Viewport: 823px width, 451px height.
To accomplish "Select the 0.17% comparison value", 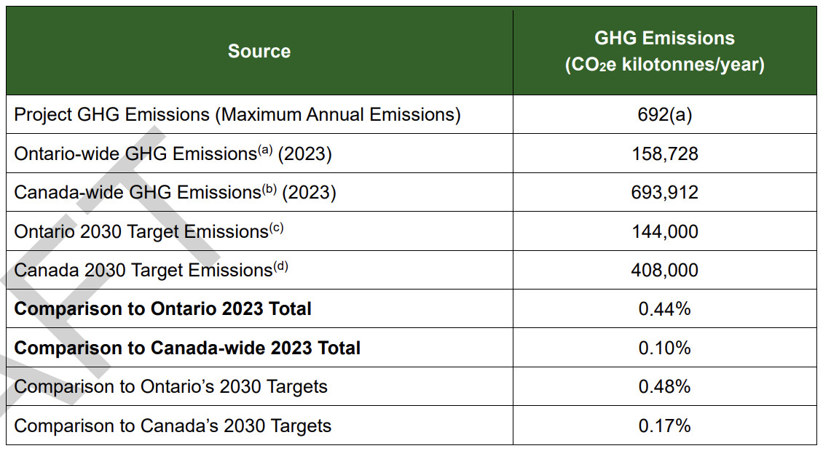I will tap(664, 426).
